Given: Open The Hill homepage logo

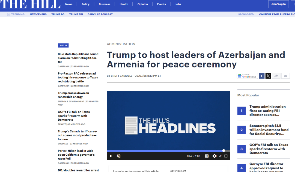Looking at the screenshot, I should [30, 4].
